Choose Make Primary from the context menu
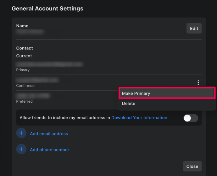The image size is (217, 176). [x=167, y=94]
